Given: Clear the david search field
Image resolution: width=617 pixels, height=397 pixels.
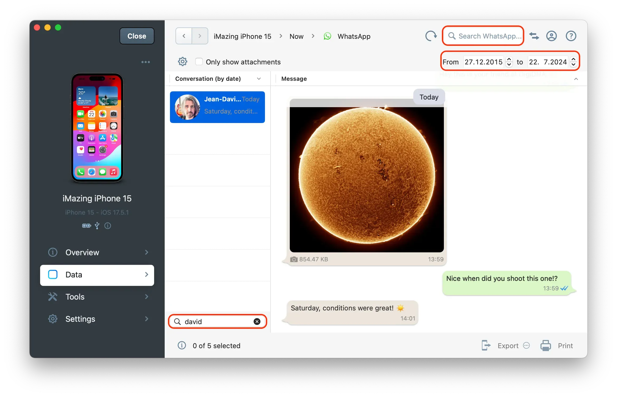Looking at the screenshot, I should point(257,322).
